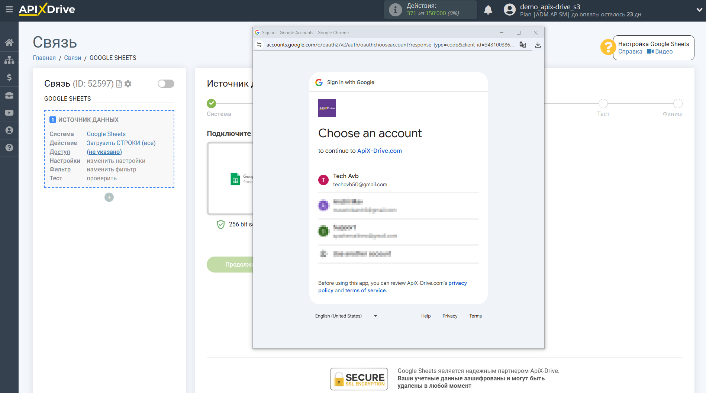Click the page translate icon in Chrome address bar
The image size is (706, 393).
(523, 45)
